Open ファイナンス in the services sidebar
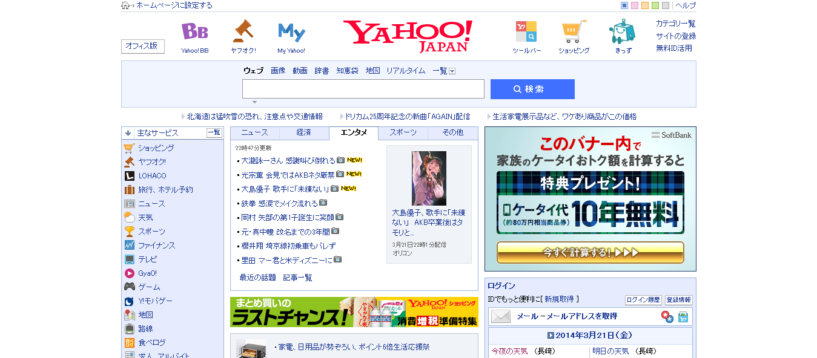The height and width of the screenshot is (358, 817). pyautogui.click(x=156, y=246)
